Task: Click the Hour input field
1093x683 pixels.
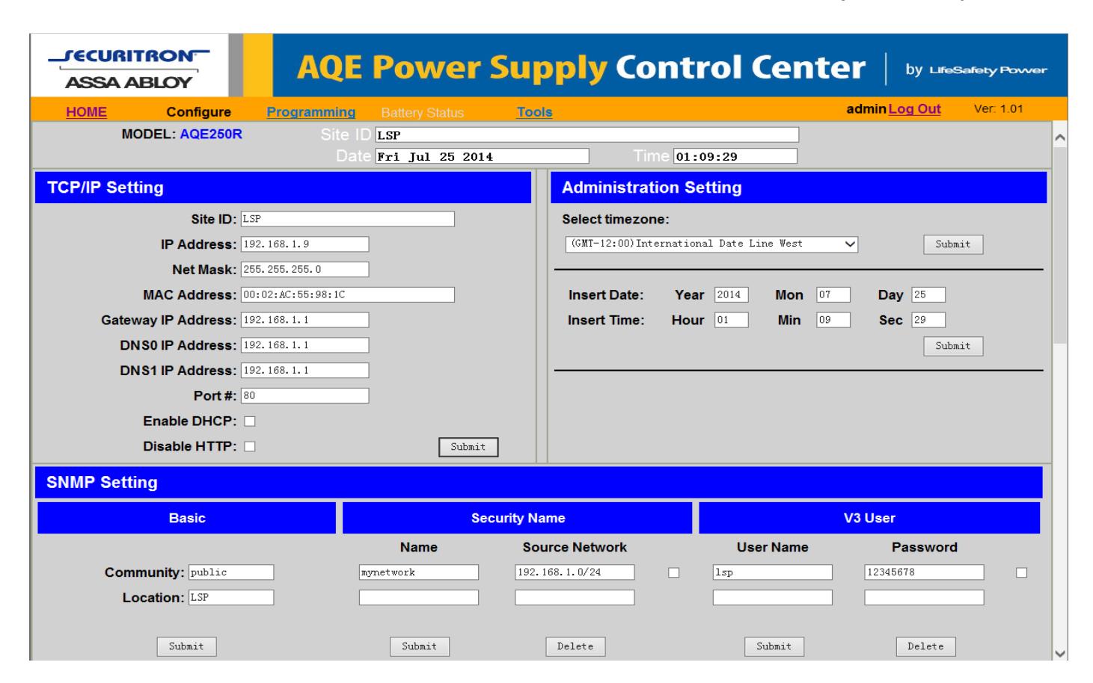Action: point(731,320)
